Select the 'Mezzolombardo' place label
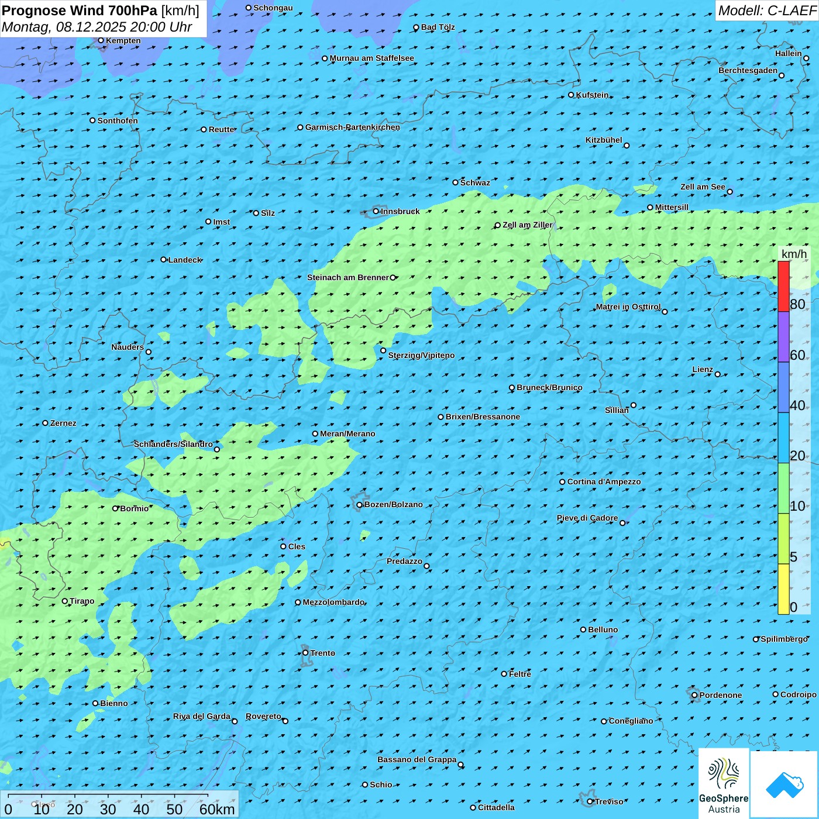The image size is (819, 819). [334, 602]
